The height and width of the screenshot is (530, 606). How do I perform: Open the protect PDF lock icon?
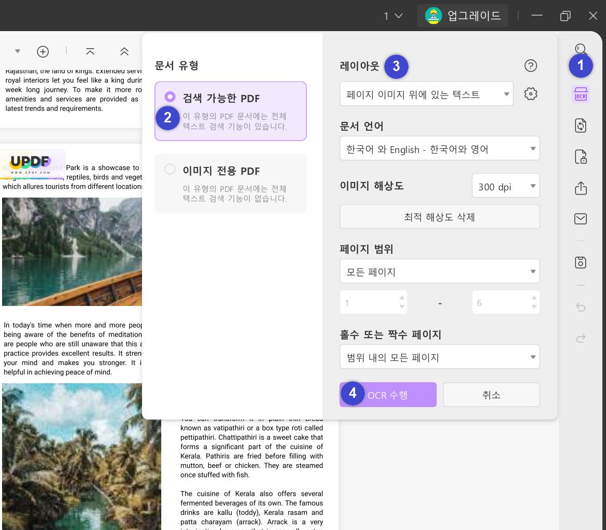(x=581, y=157)
